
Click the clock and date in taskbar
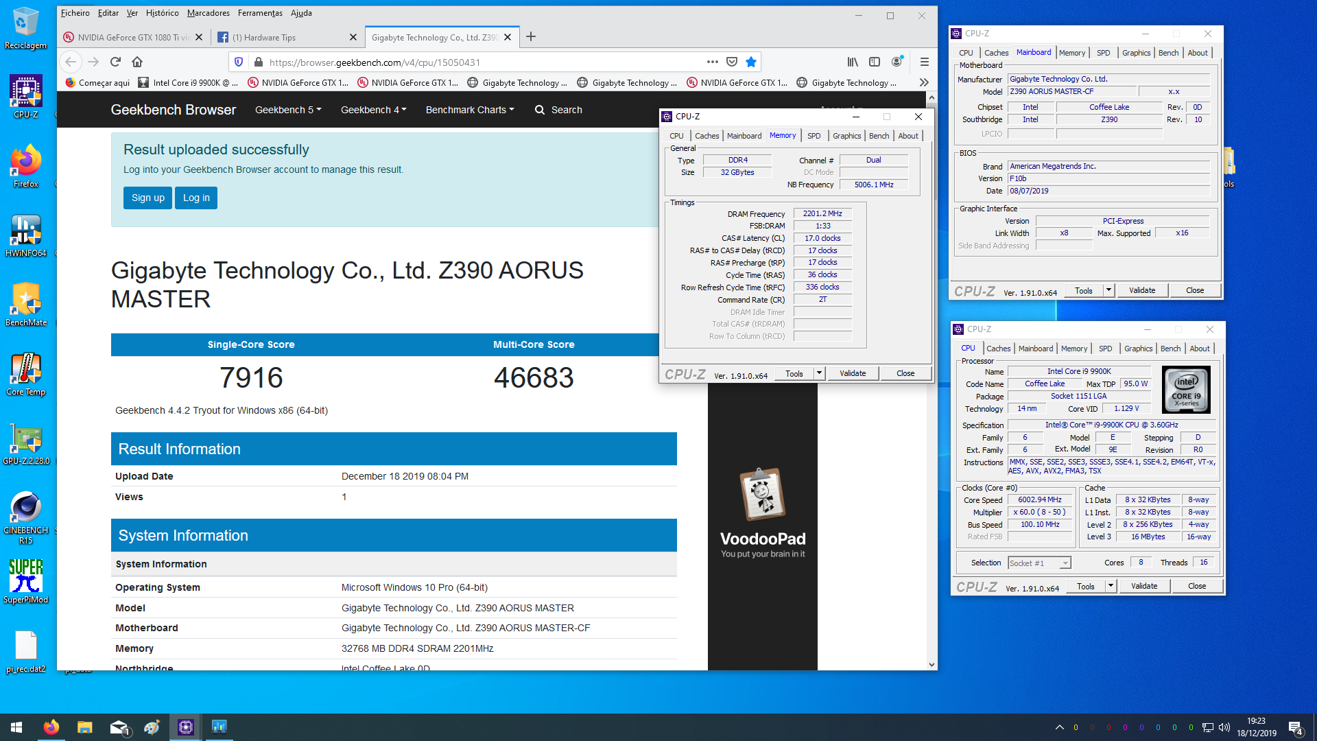click(1256, 727)
